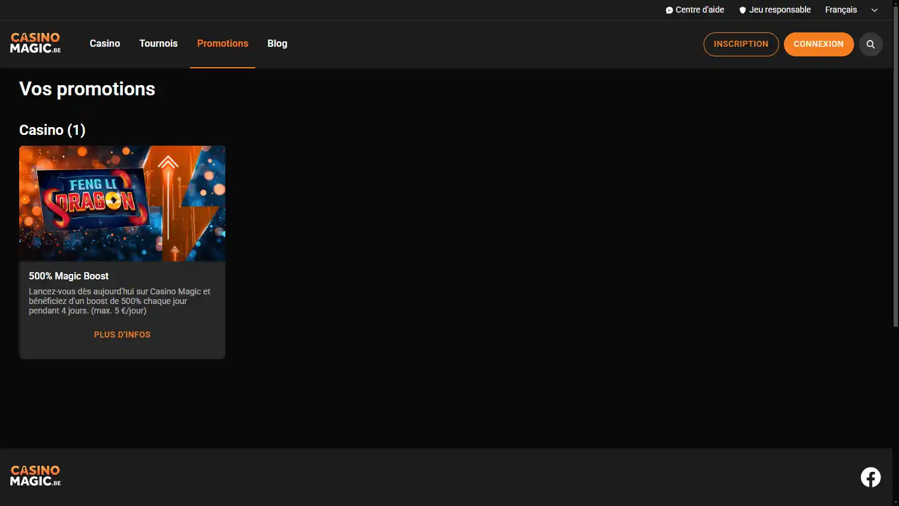
Task: Open the search magnifier icon
Action: tap(870, 44)
